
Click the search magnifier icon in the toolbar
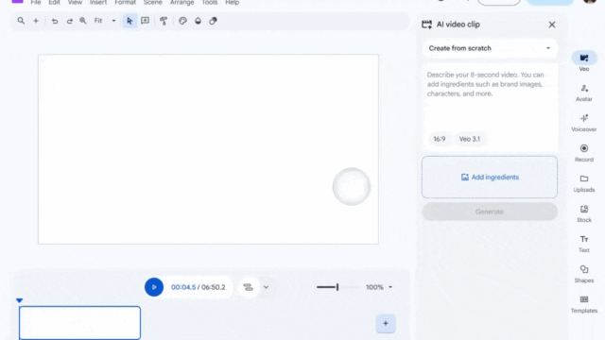coord(21,21)
